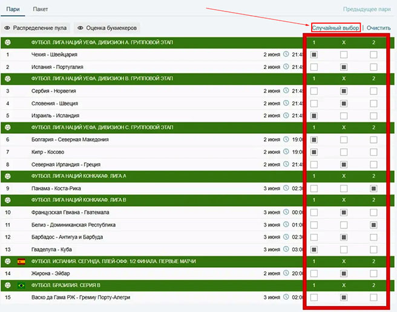Check outcome 1 for Белиз - Доминиканская Республика
This screenshot has width=397, height=312.
(x=314, y=225)
